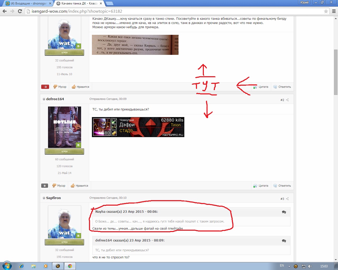Select Chrome in the taskbar
The width and height of the screenshot is (338, 270).
coord(70,266)
